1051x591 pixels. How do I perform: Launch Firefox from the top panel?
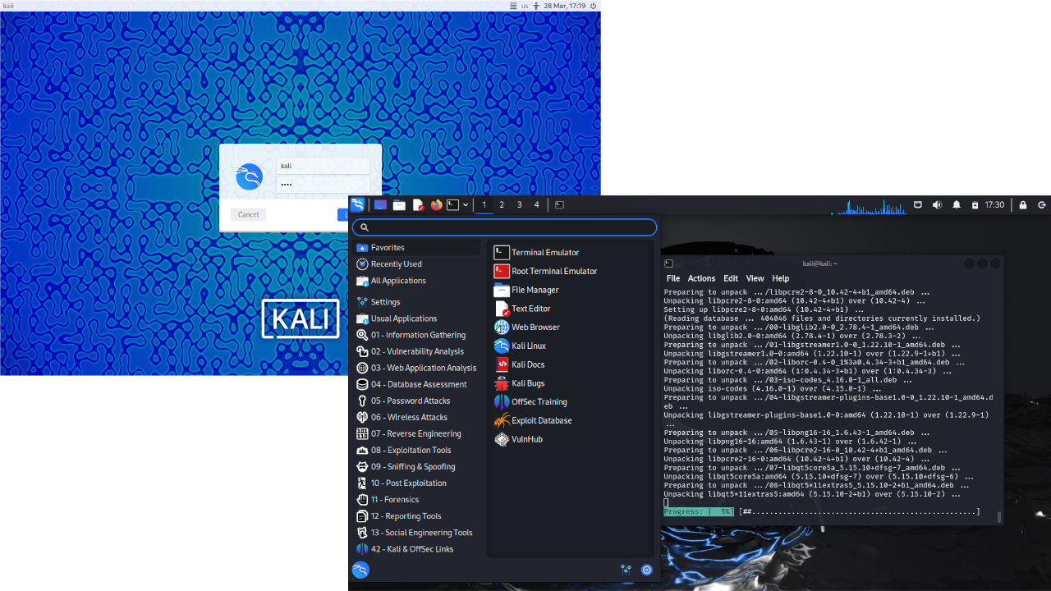[x=436, y=204]
